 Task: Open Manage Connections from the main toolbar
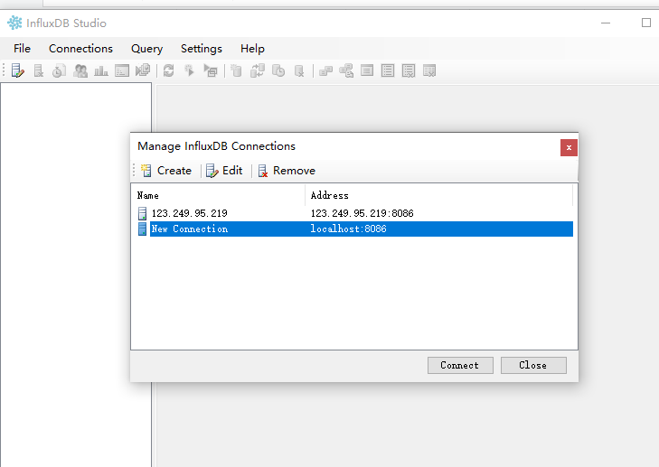click(x=18, y=70)
